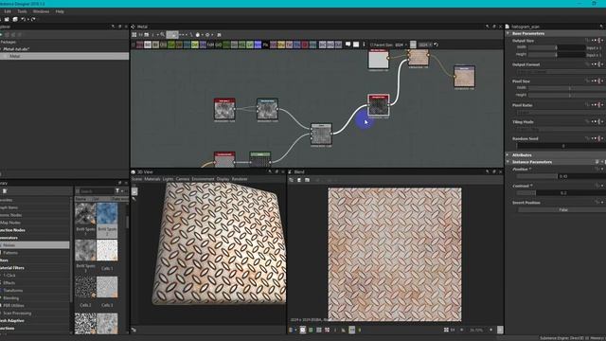Click the grid layout icon in graph toolbar
The width and height of the screenshot is (606, 341).
134,35
